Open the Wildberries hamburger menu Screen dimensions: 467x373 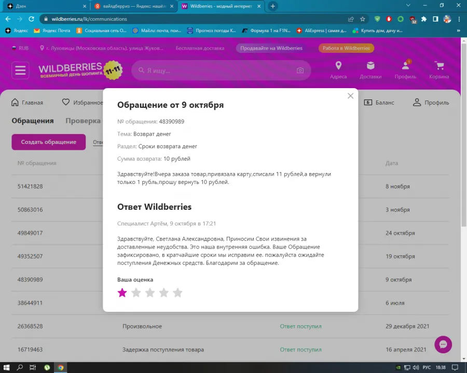(20, 70)
